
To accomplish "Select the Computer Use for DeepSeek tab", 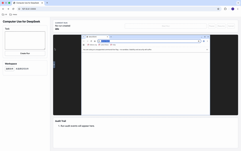I will 28,3.
